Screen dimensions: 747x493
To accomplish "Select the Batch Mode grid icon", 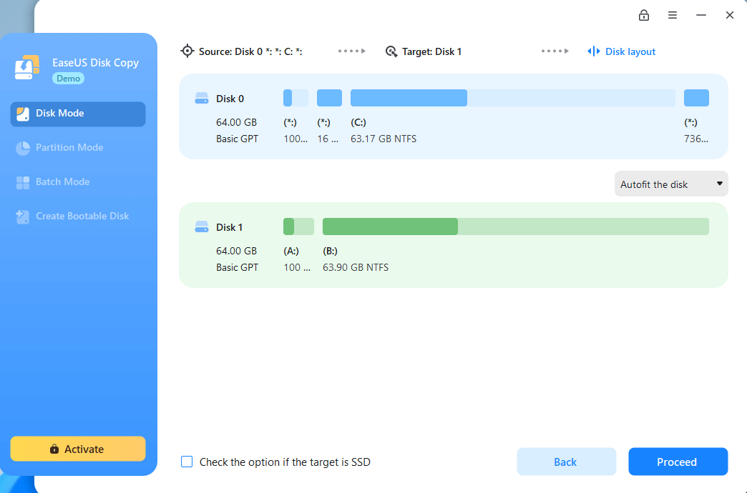I will [23, 182].
